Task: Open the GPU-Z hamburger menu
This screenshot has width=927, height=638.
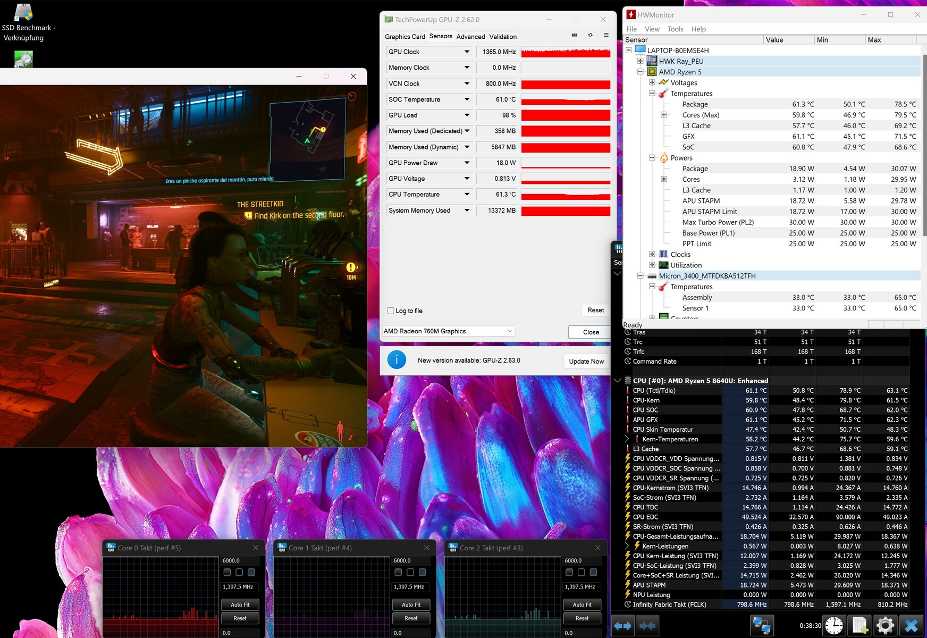Action: click(x=606, y=35)
